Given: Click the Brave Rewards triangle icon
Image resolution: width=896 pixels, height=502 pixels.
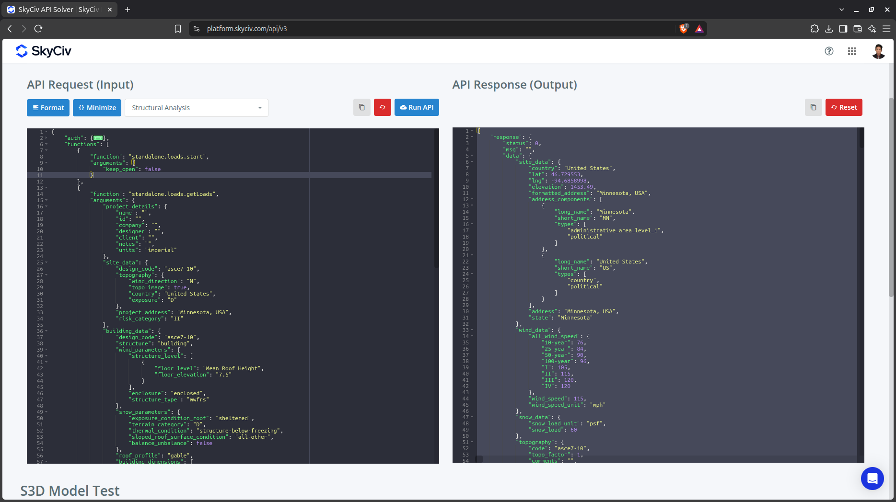Looking at the screenshot, I should tap(699, 29).
